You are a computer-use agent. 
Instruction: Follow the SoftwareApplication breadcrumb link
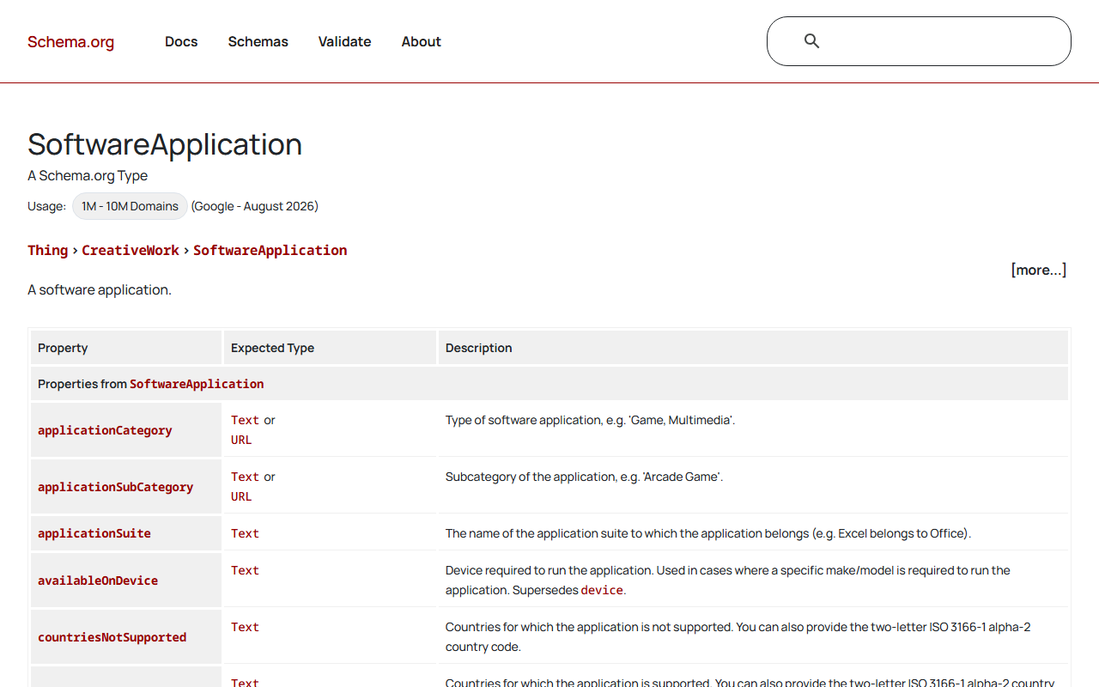[x=270, y=250]
